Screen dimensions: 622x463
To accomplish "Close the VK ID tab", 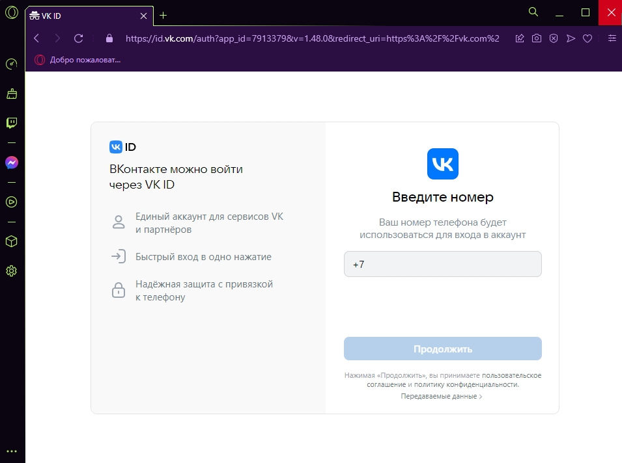I will 143,16.
